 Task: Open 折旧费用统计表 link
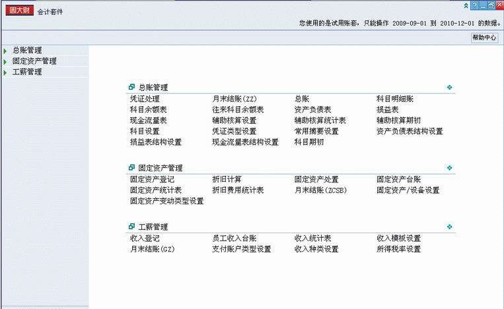[238, 190]
